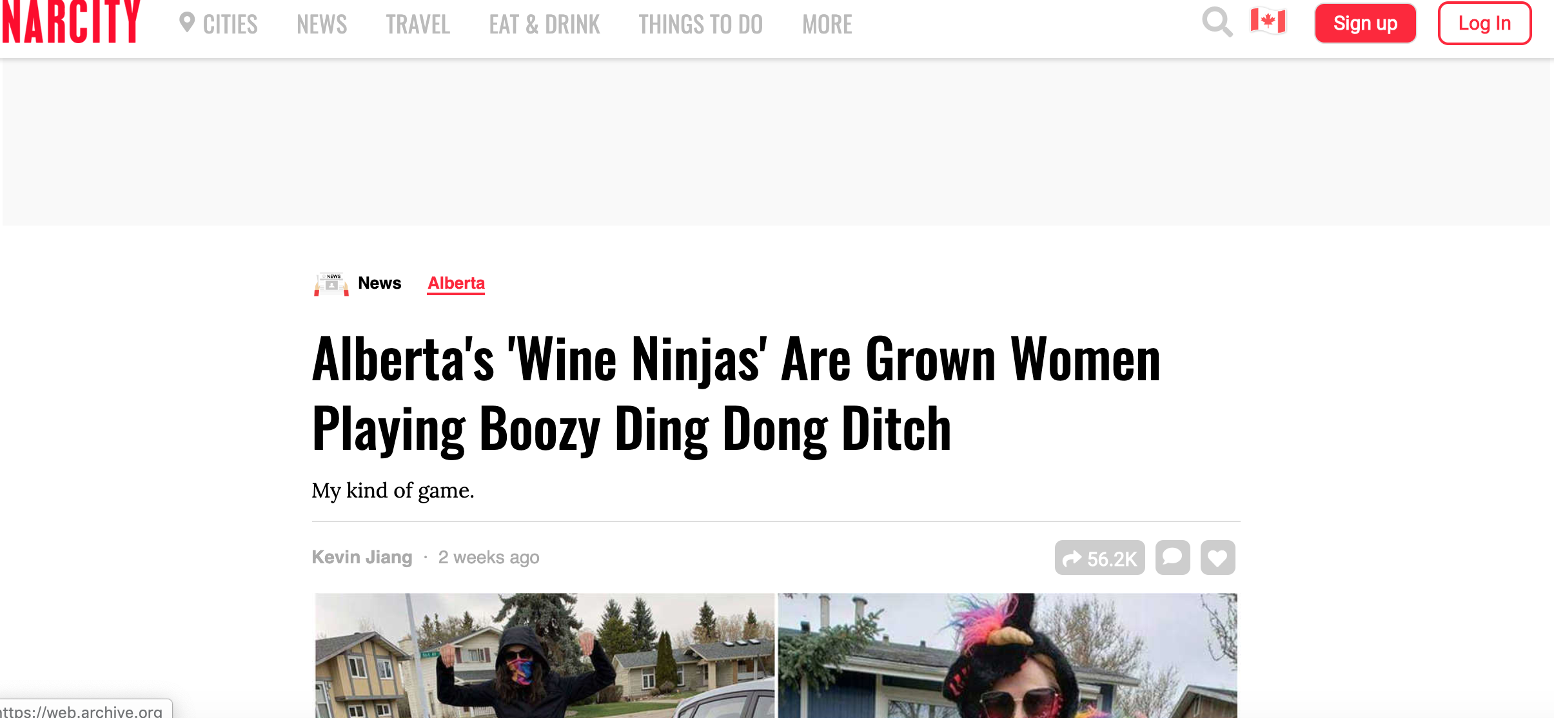Go to the News nav item
Screen dimensions: 1554x718
pos(322,24)
